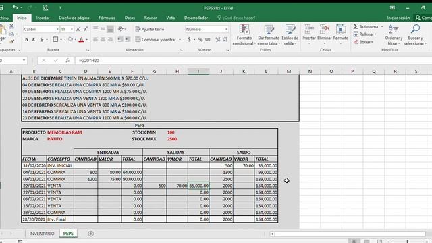Open the Revisar ribbon tab
432x243 pixels.
151,18
